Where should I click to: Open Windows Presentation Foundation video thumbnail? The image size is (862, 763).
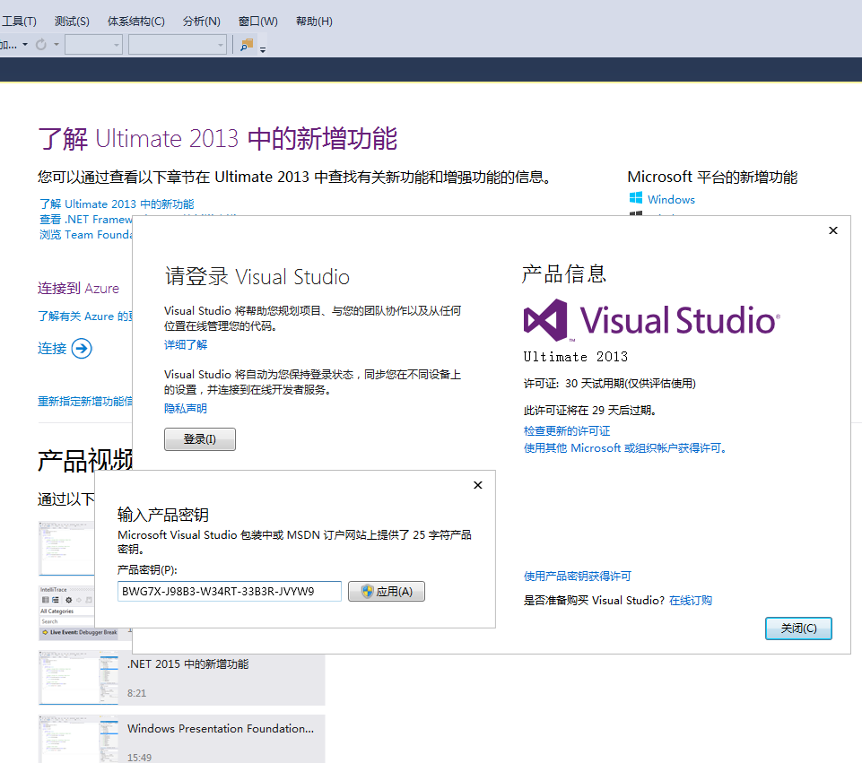(78, 739)
